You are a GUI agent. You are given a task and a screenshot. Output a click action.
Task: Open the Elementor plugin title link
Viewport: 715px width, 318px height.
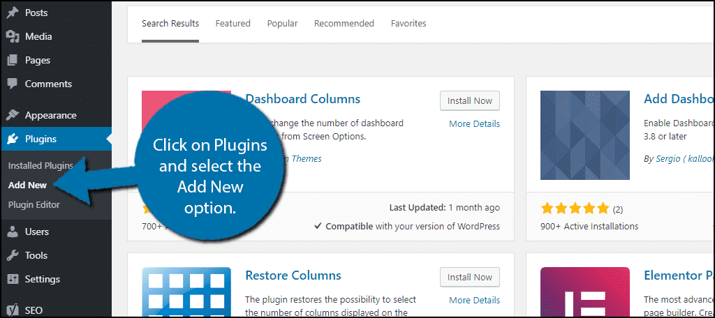679,275
